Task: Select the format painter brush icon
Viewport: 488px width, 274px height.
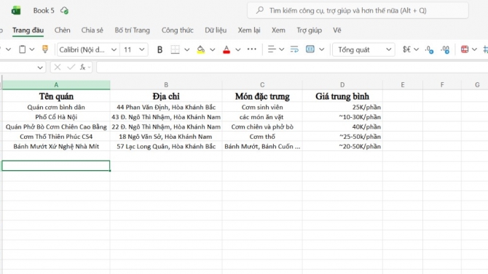Action: pos(45,49)
